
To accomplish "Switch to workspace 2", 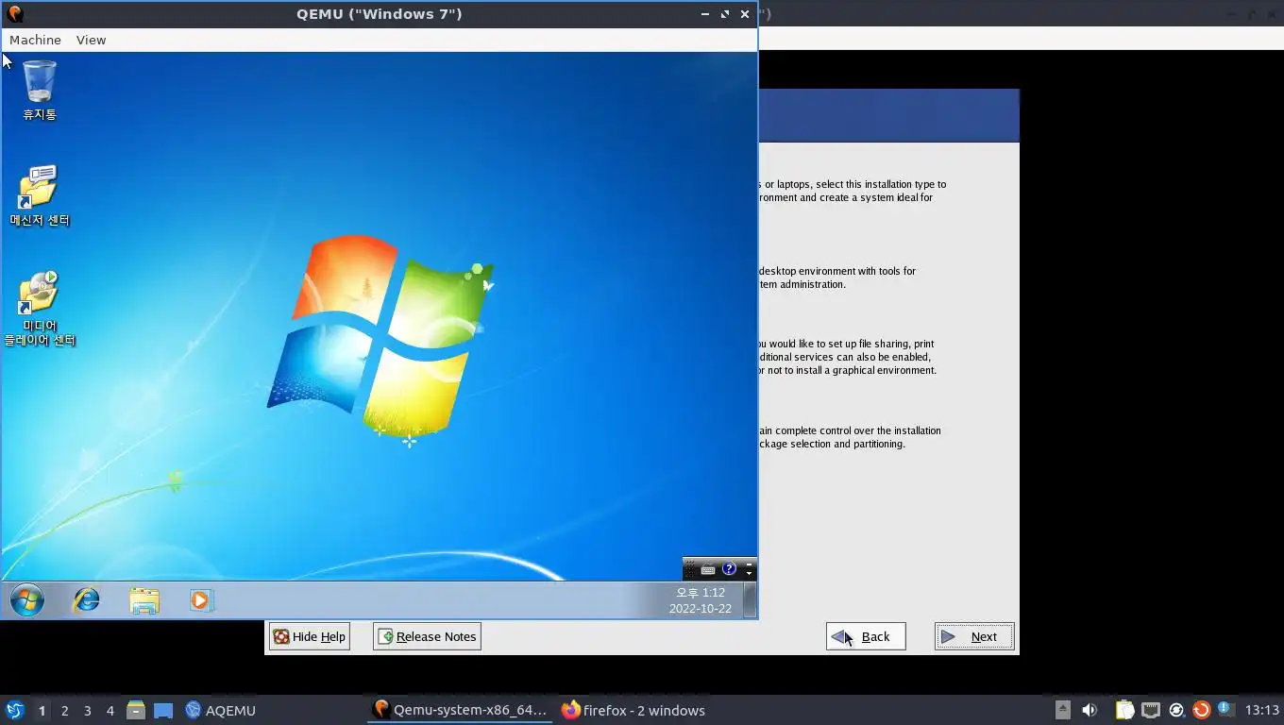I will [x=64, y=711].
